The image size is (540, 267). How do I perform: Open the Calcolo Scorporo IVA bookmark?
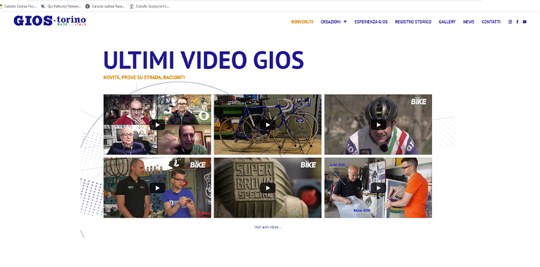click(x=149, y=6)
